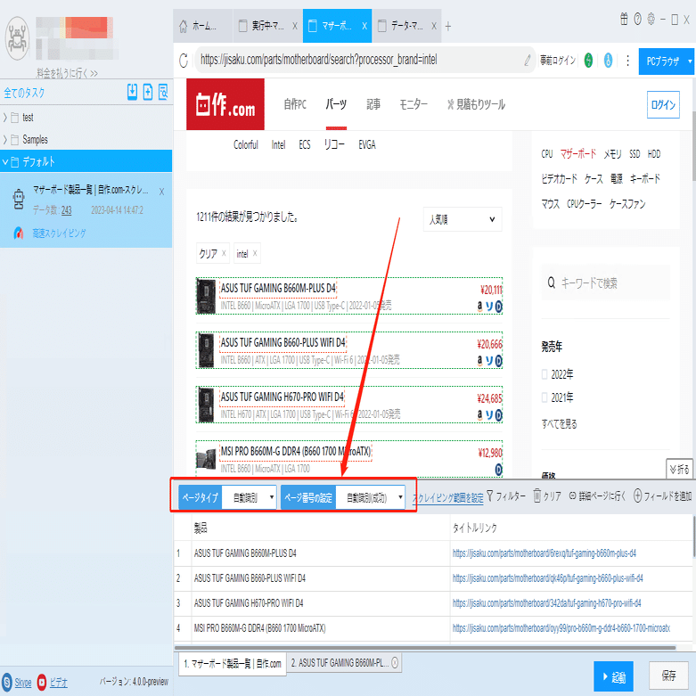Click the フィールドを追加 plus circle icon

pyautogui.click(x=637, y=495)
